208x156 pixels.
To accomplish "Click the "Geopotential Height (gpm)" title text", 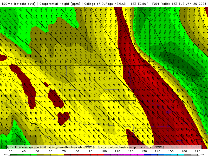I will (60, 4).
